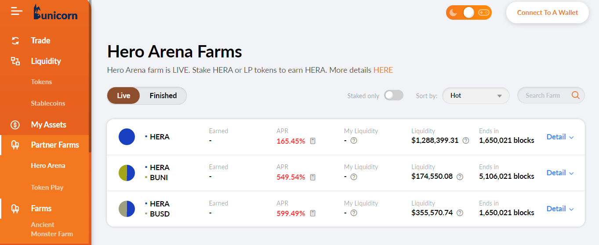Open Hero Arena in sidebar
The width and height of the screenshot is (599, 245).
pyautogui.click(x=48, y=166)
